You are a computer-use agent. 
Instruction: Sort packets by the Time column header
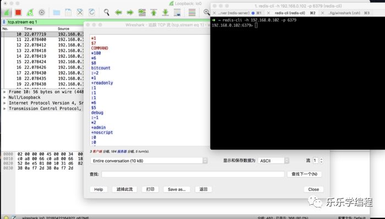pyautogui.click(x=28, y=29)
